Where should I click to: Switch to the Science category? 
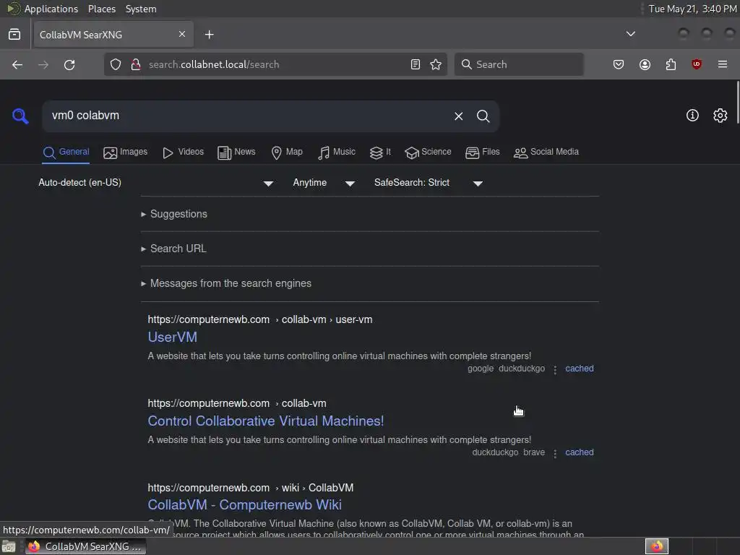428,152
